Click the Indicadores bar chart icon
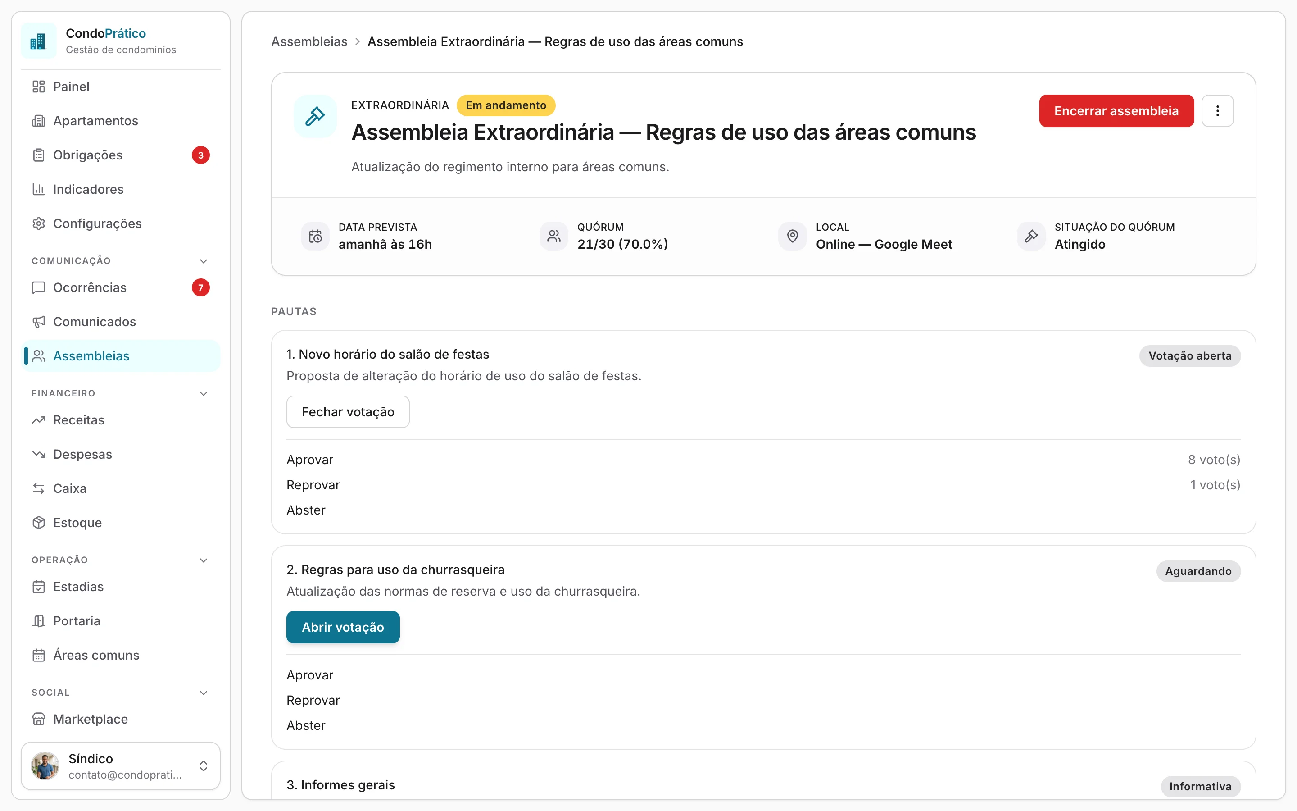This screenshot has width=1297, height=811. point(39,189)
